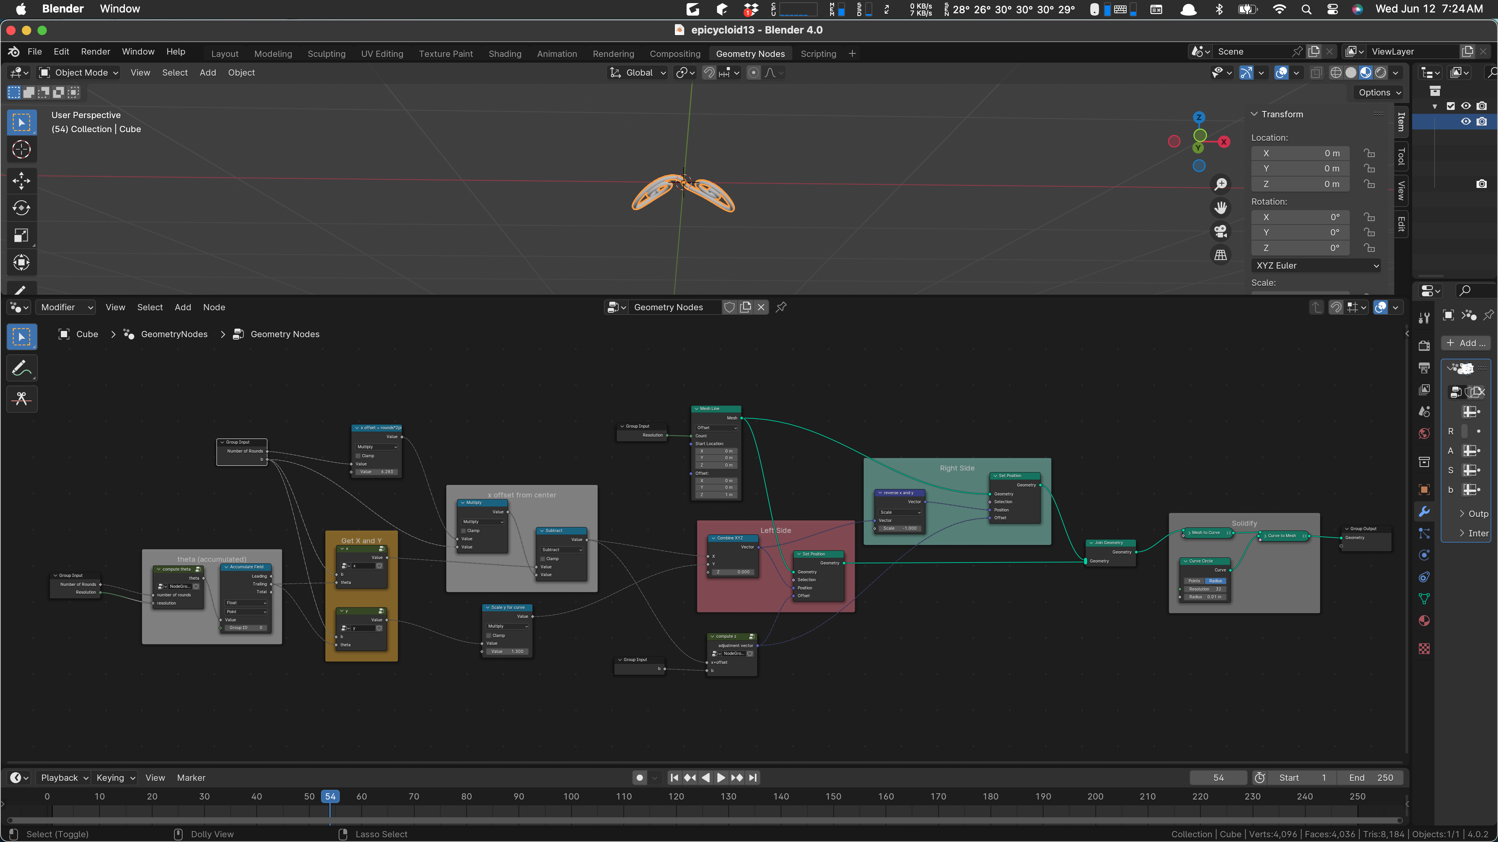This screenshot has height=842, width=1498.
Task: Open Modifier node tree type dropdown
Action: point(65,308)
